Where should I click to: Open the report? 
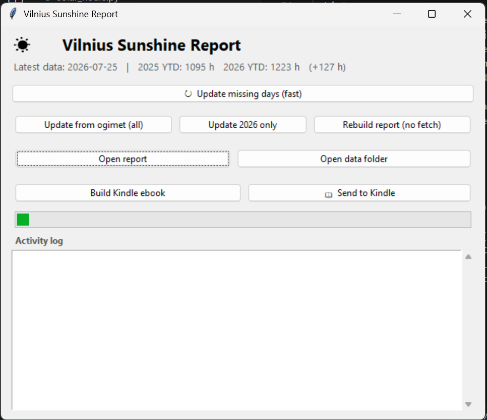pos(123,159)
